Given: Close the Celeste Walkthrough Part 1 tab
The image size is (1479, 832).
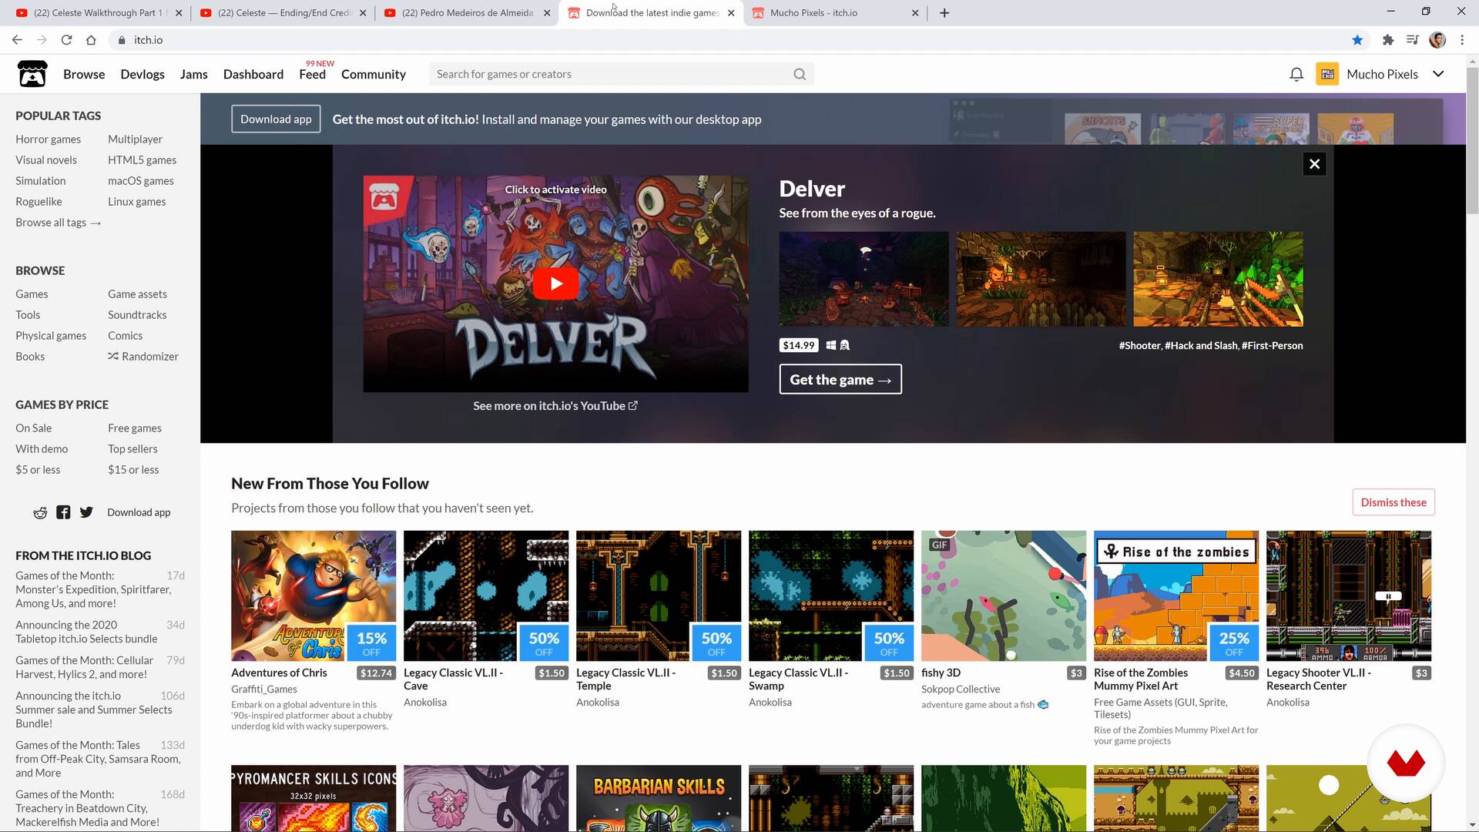Looking at the screenshot, I should (179, 13).
